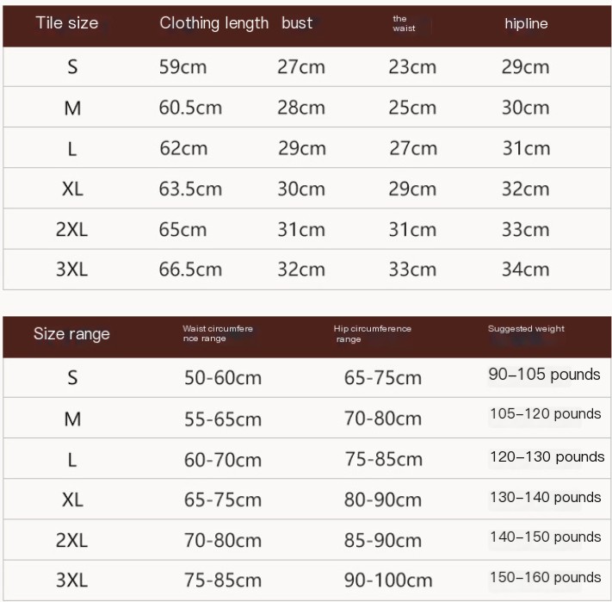Click the "Tile size" column header
The height and width of the screenshot is (602, 612).
pyautogui.click(x=67, y=23)
